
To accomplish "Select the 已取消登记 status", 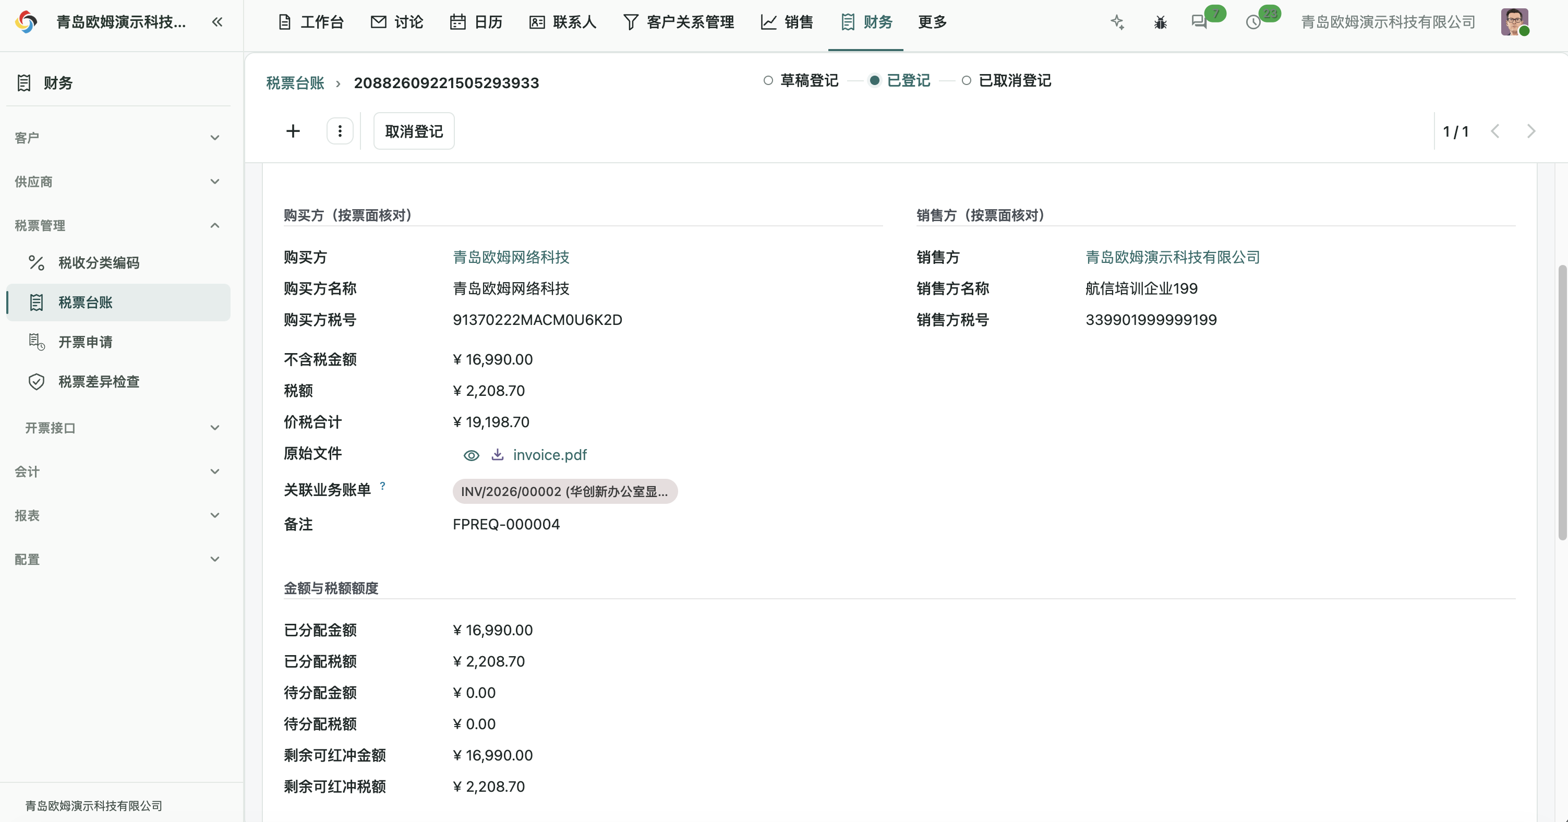I will point(1006,80).
